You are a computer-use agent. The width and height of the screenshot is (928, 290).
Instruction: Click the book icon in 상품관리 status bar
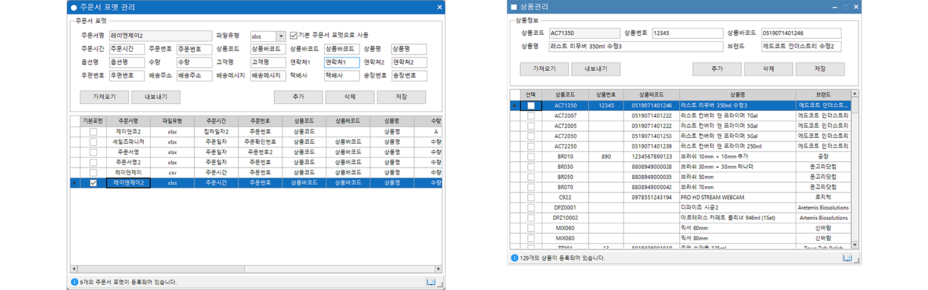(847, 258)
